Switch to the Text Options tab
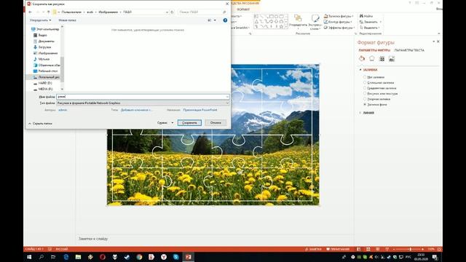The width and height of the screenshot is (466, 262). coord(409,50)
